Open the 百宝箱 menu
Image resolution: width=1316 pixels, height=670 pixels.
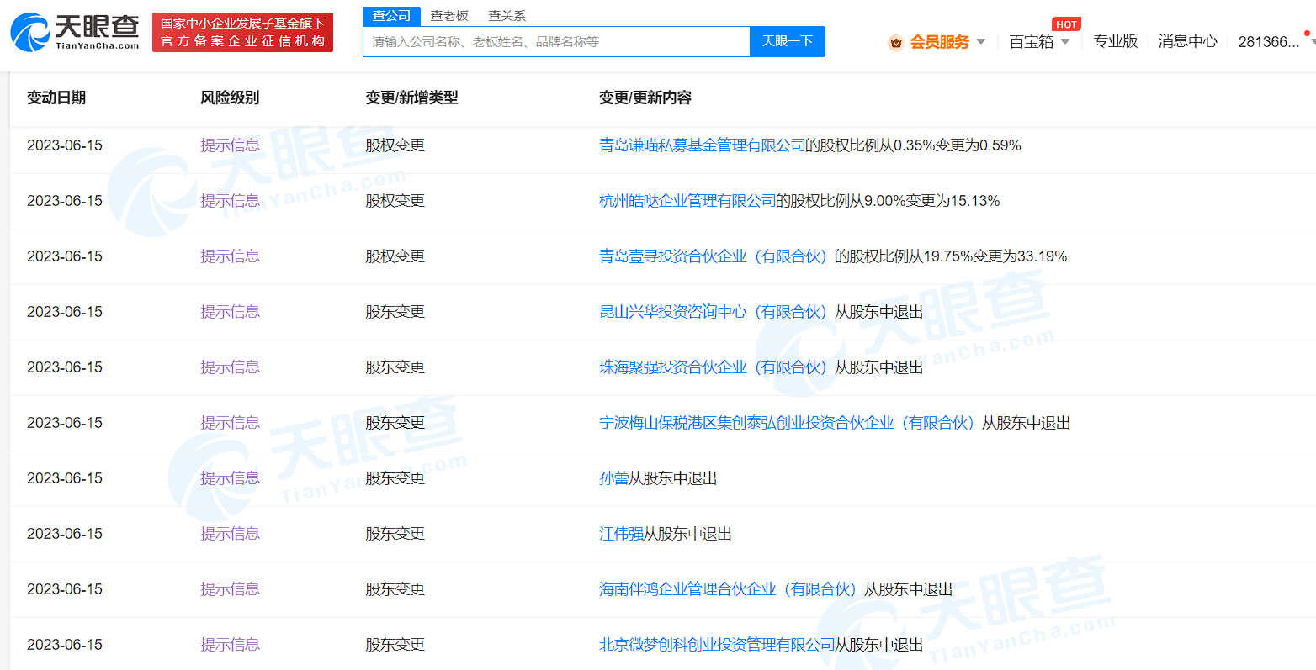coord(1032,42)
